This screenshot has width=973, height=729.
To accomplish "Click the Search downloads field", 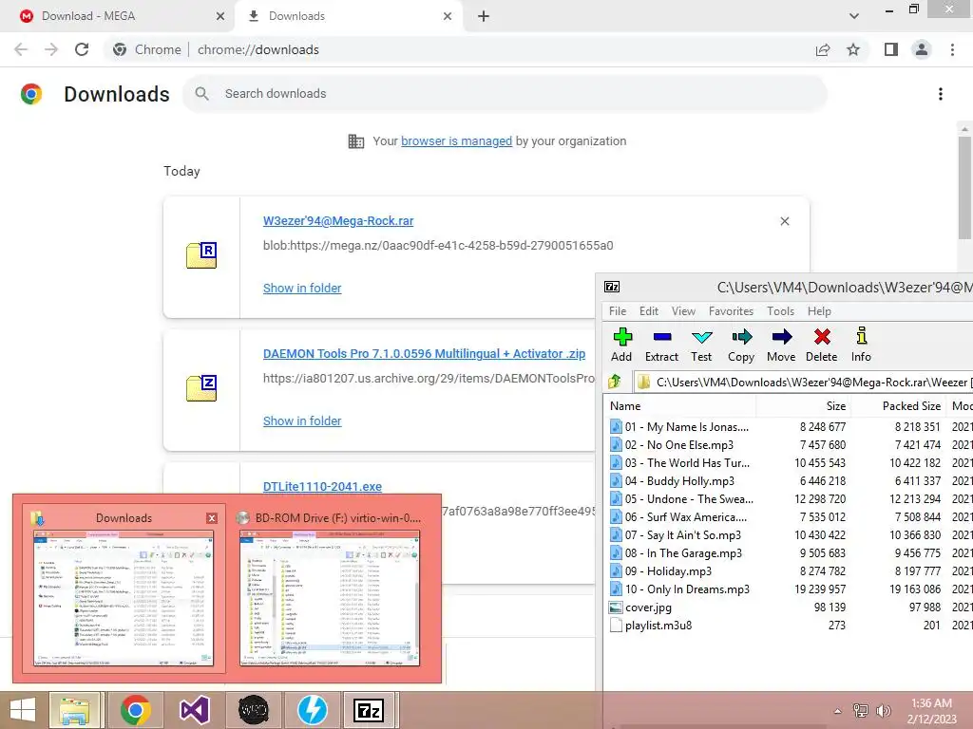I will click(x=505, y=94).
